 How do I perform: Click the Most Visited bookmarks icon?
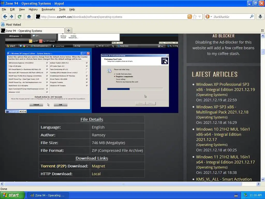coord(3,24)
